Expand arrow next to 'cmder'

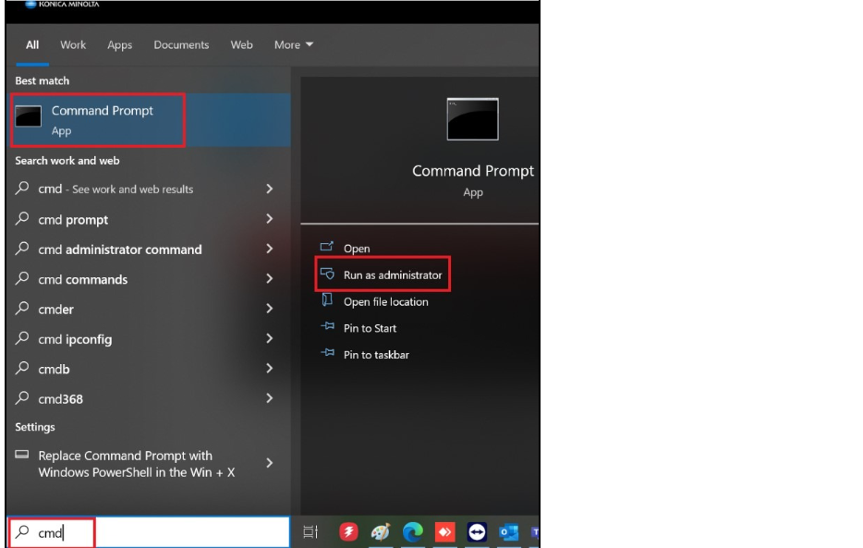269,309
